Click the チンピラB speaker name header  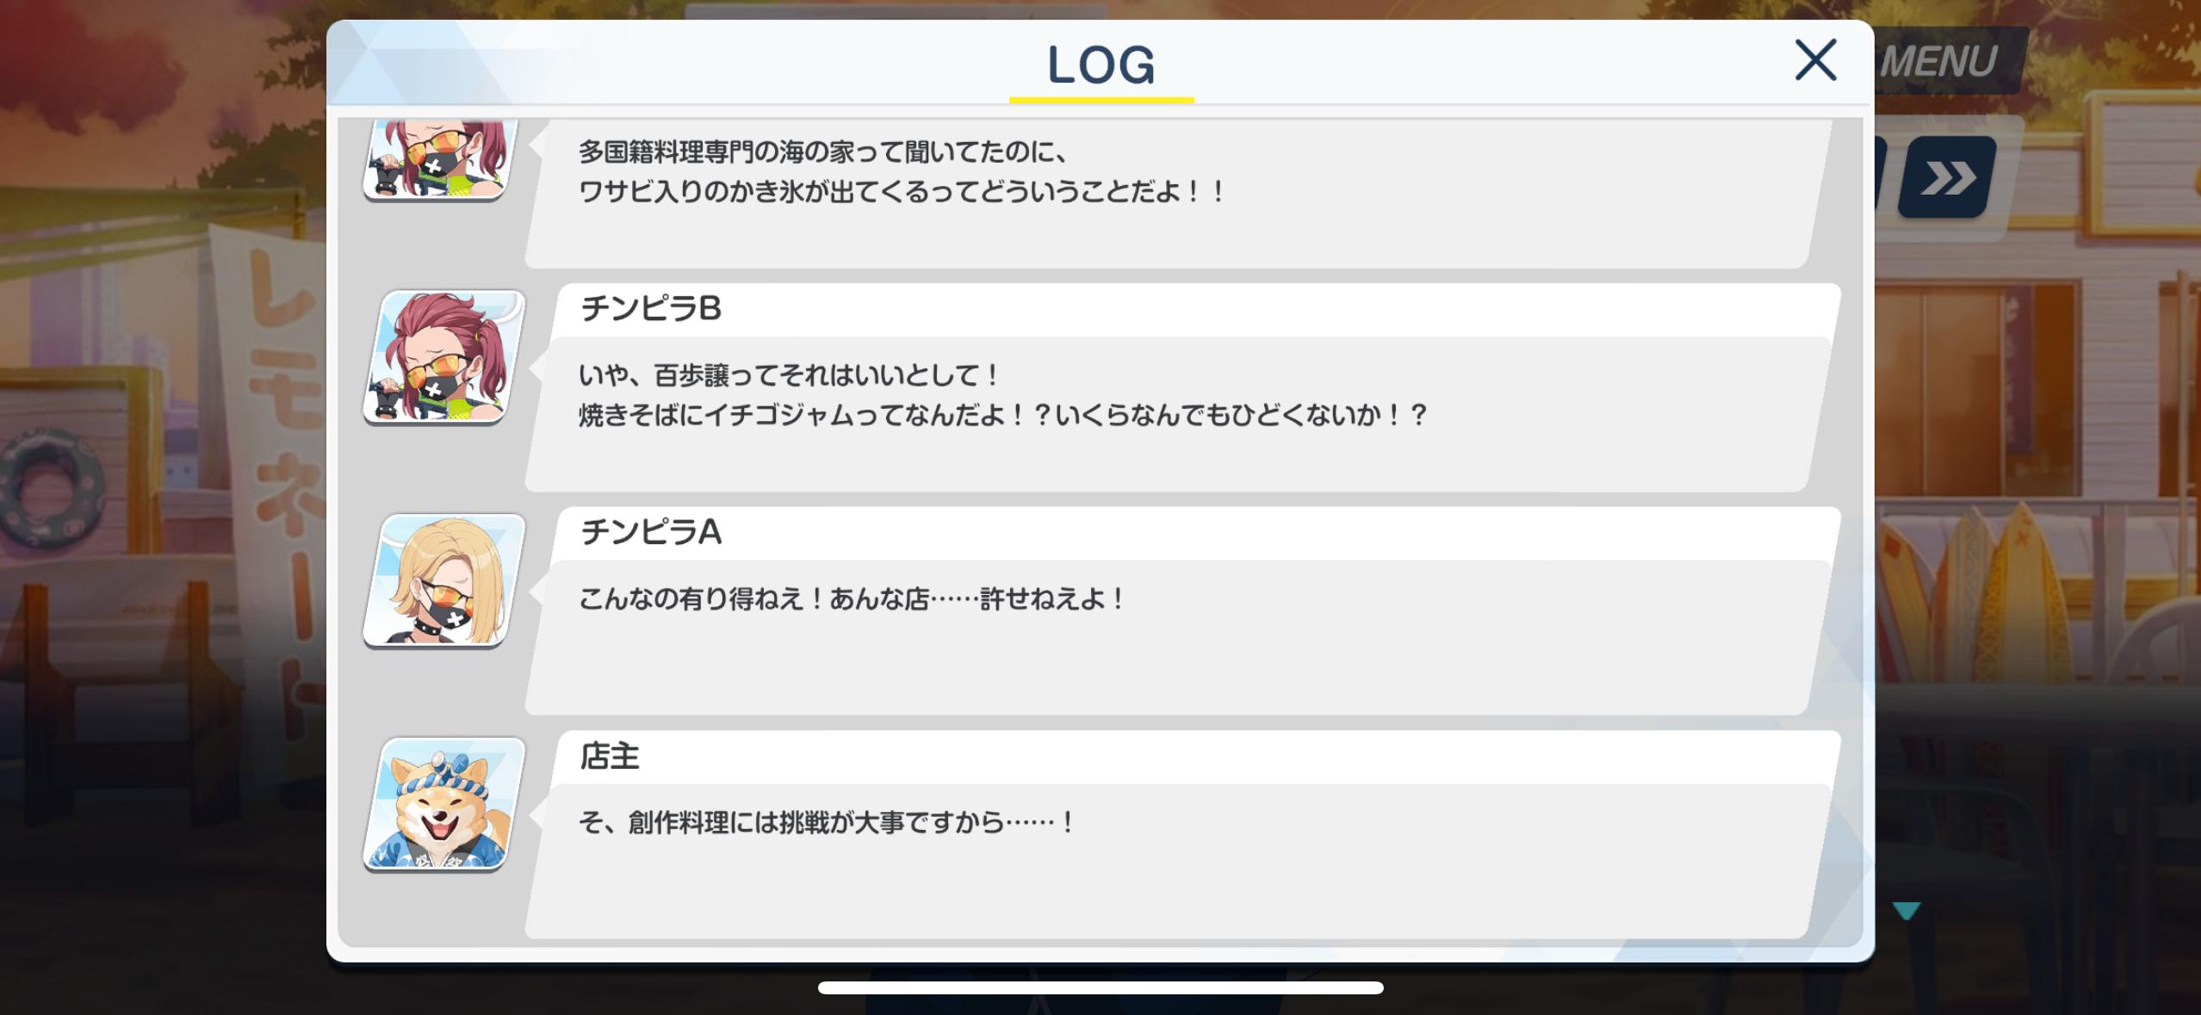(x=651, y=308)
